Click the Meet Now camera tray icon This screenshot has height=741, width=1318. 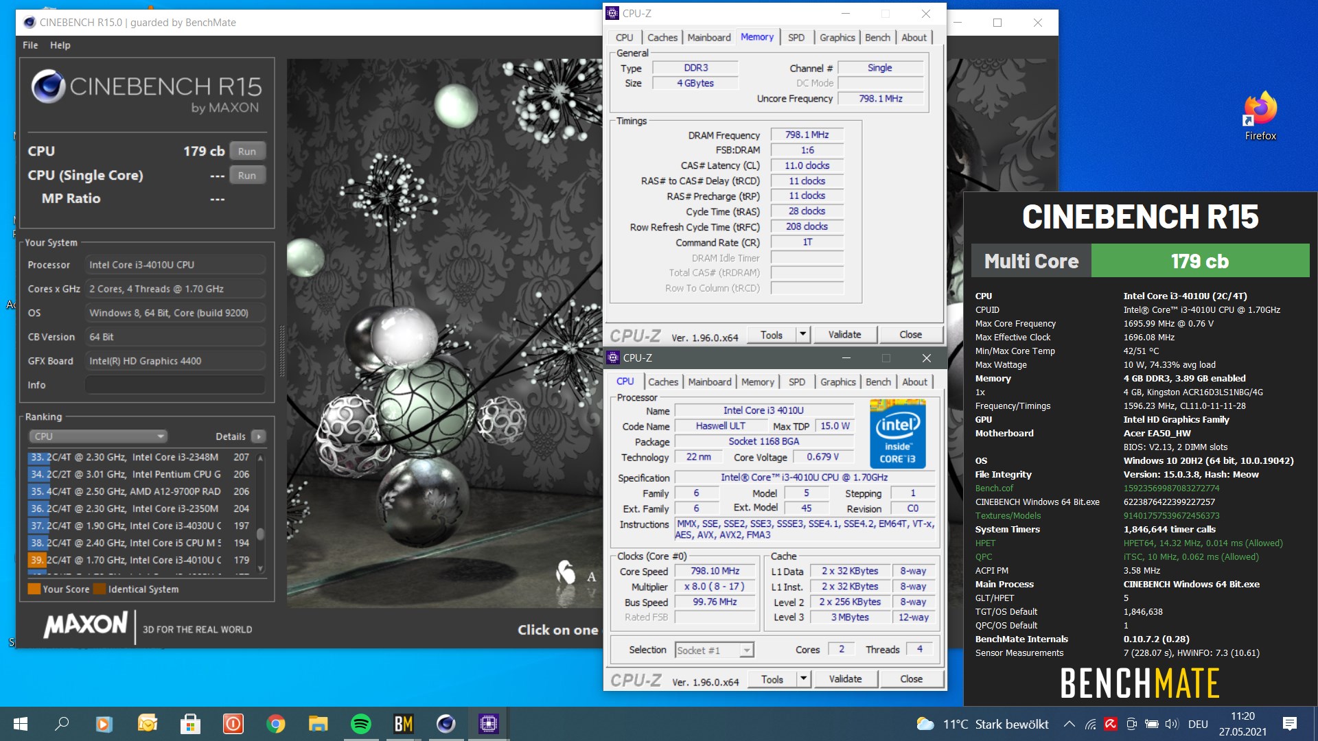coord(1131,724)
